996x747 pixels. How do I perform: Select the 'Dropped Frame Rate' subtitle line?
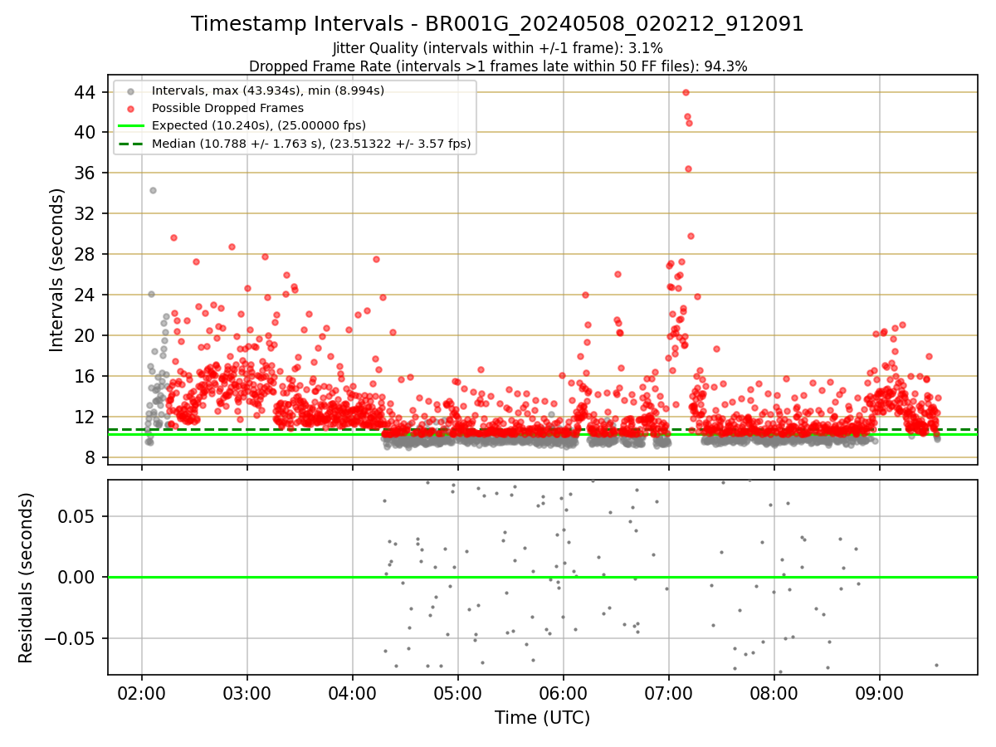click(x=498, y=66)
